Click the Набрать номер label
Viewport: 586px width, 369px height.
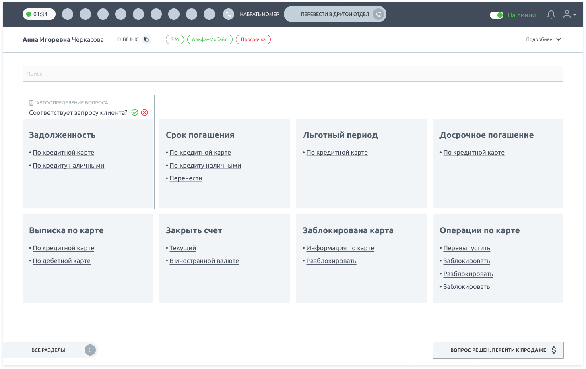[260, 14]
